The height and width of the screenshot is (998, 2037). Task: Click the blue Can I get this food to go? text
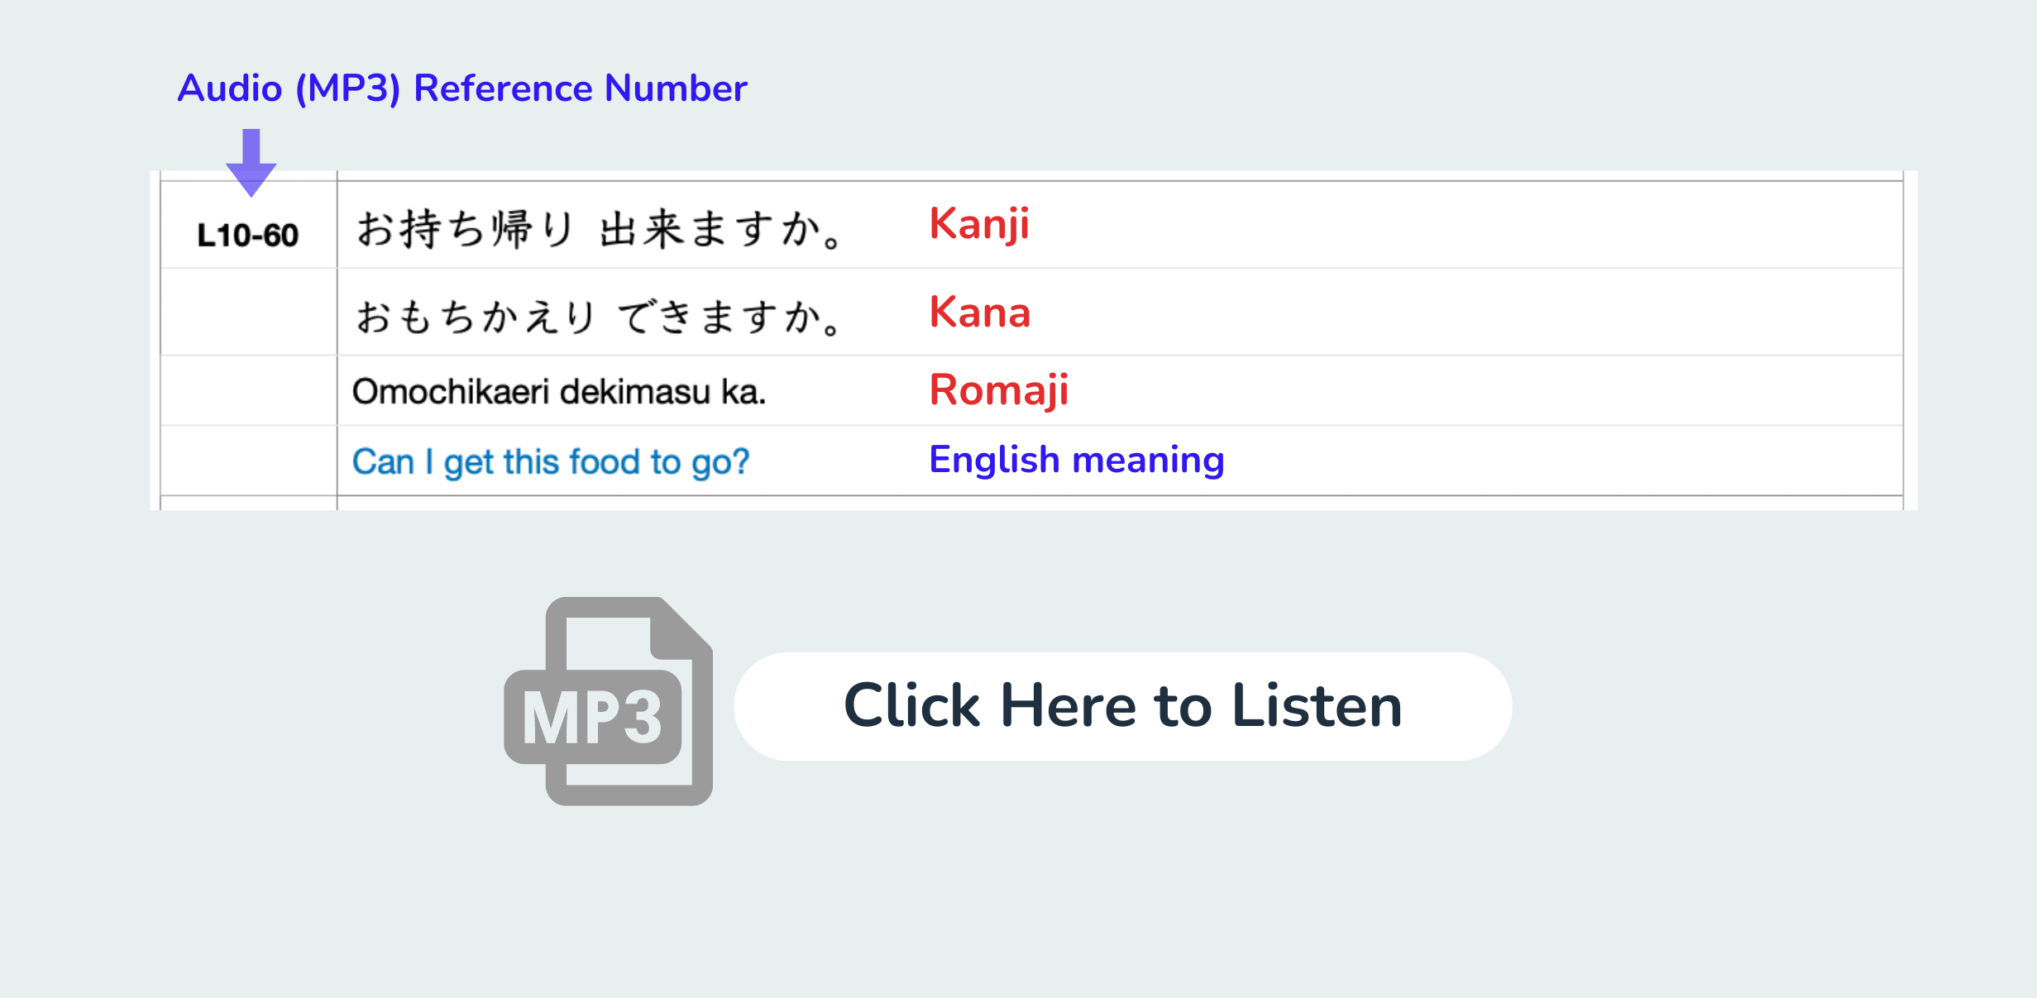point(551,462)
